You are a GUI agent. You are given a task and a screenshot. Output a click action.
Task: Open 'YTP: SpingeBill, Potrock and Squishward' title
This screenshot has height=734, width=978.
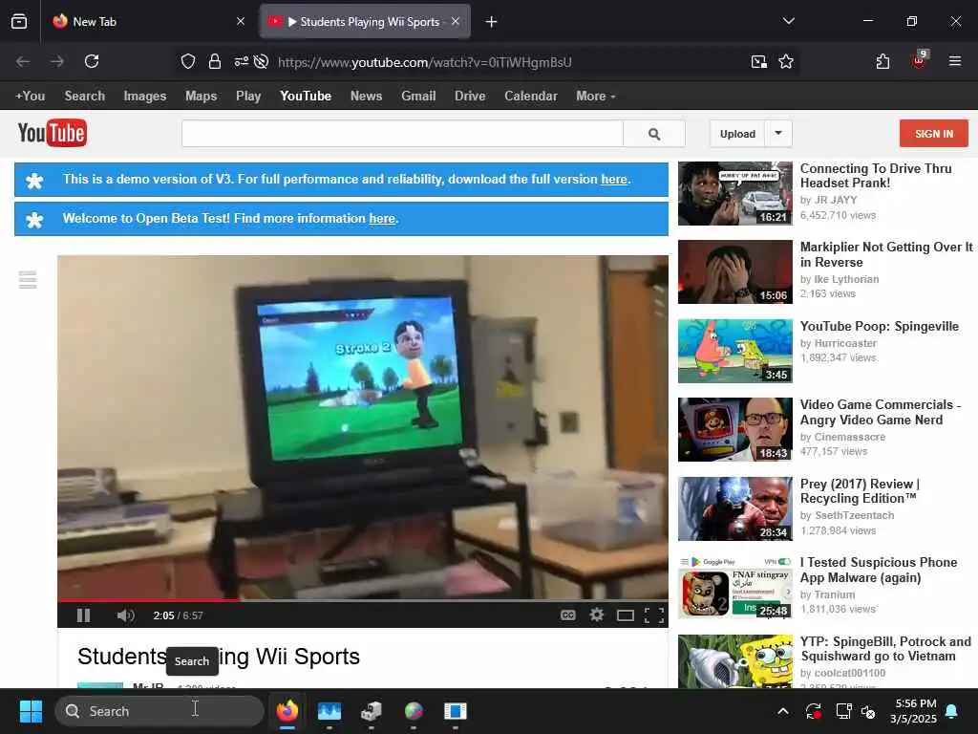pos(885,649)
